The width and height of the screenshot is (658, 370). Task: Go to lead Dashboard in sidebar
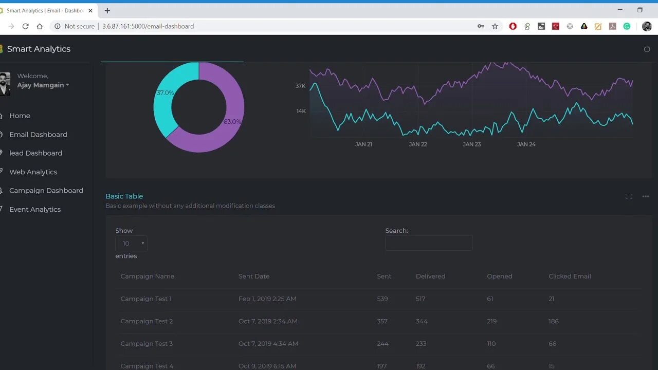pyautogui.click(x=35, y=153)
